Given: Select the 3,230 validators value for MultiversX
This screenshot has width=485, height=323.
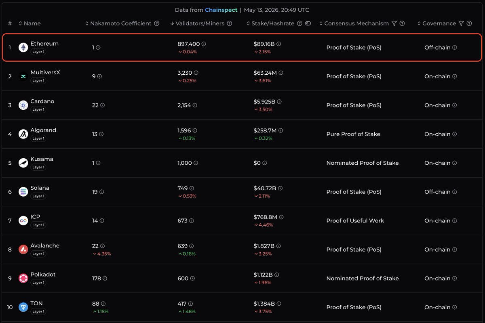Looking at the screenshot, I should click(x=185, y=73).
